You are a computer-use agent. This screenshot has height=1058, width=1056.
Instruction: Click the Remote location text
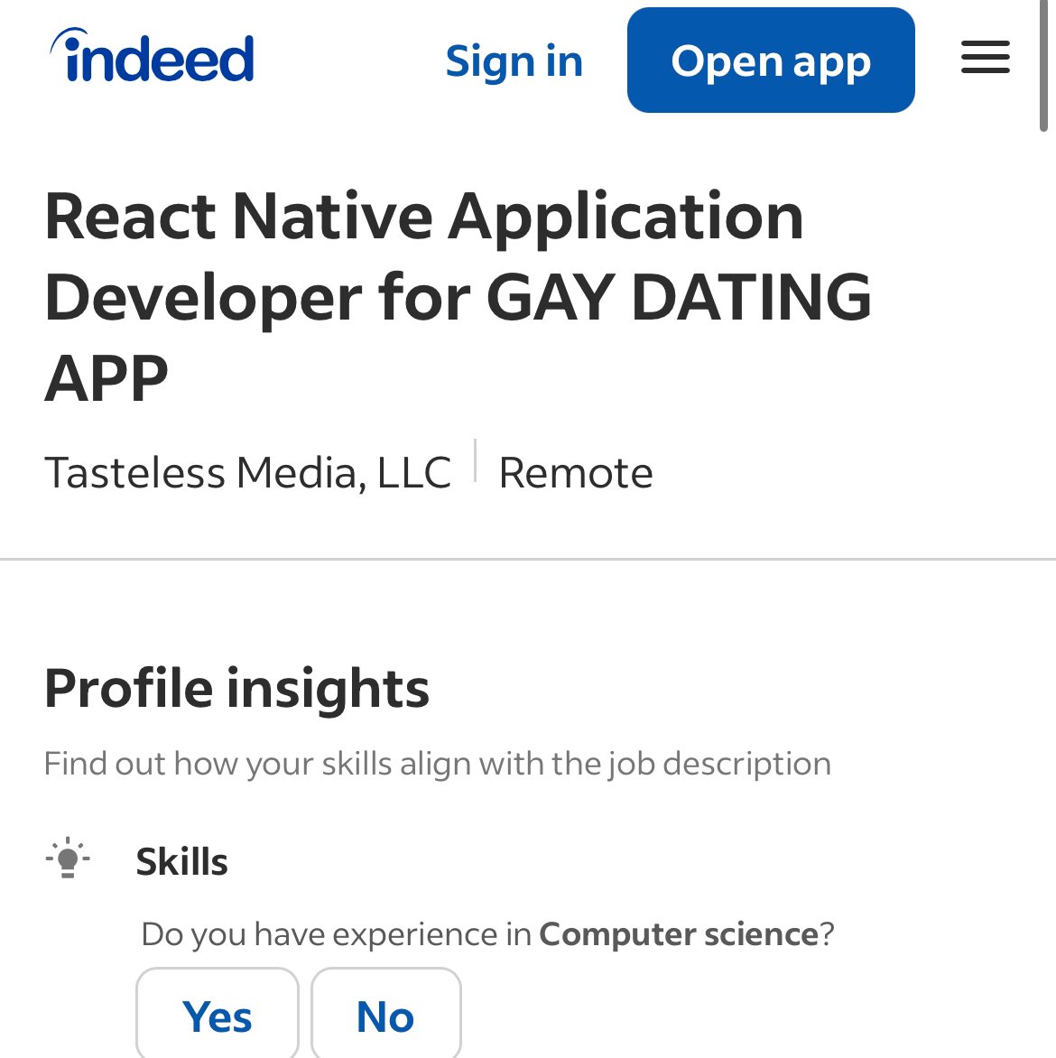click(576, 472)
